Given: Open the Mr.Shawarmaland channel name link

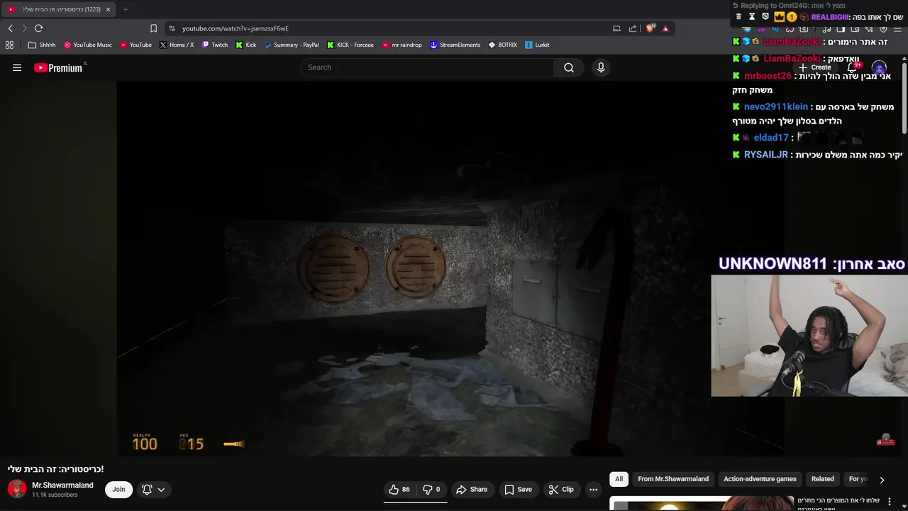Looking at the screenshot, I should click(62, 485).
